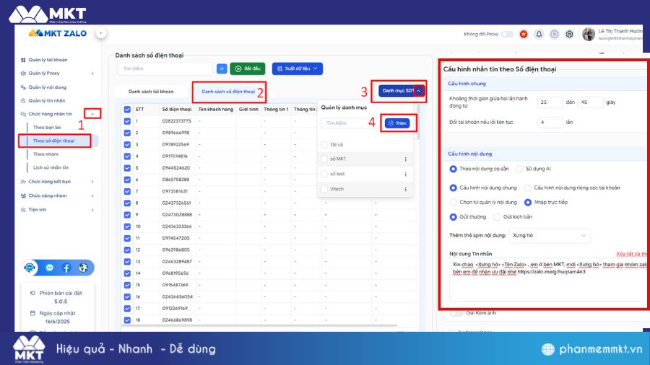Viewport: 650px width, 365px height.
Task: Click the minimum delay field showing 25
Action: click(550, 102)
